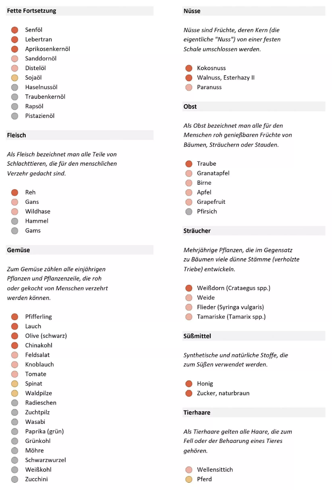The height and width of the screenshot is (490, 332).
Task: Click the red dot next to Kokosnuss
Action: pos(189,68)
